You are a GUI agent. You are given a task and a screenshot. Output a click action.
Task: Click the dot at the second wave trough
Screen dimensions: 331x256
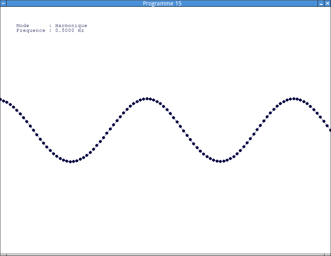tap(220, 161)
